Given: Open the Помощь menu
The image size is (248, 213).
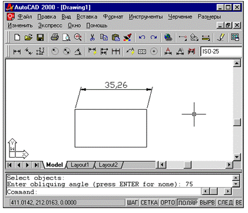Looking at the screenshot, I should [97, 25].
